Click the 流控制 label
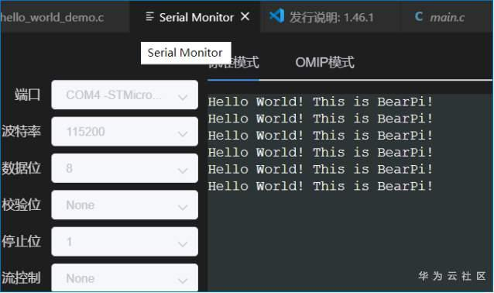The height and width of the screenshot is (293, 494). click(21, 277)
